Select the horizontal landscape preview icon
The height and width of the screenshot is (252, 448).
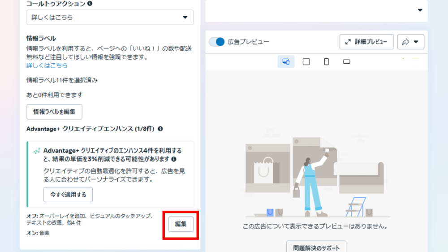347,61
